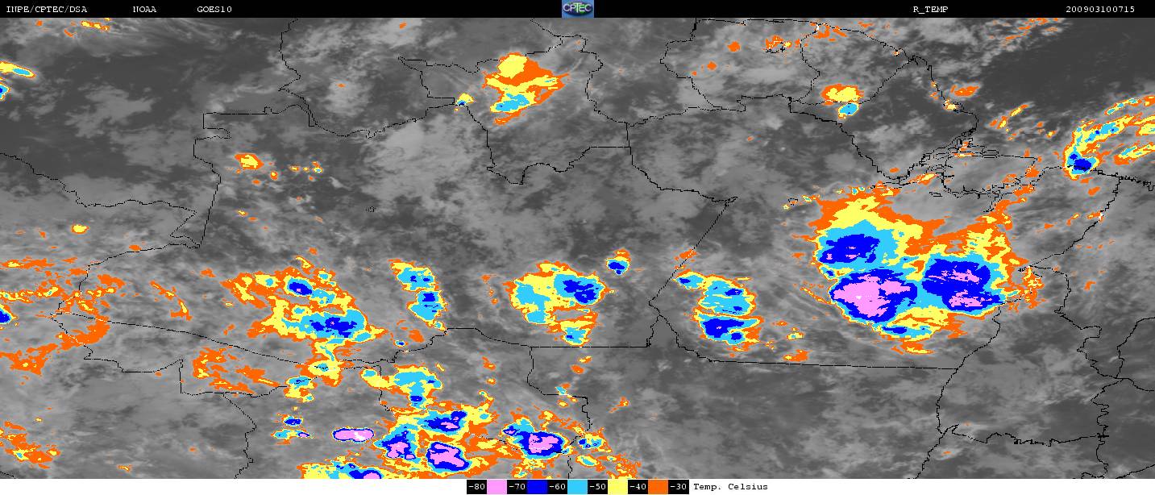Pick the dark blue legend color swatch
This screenshot has width=1155, height=495.
click(x=537, y=487)
